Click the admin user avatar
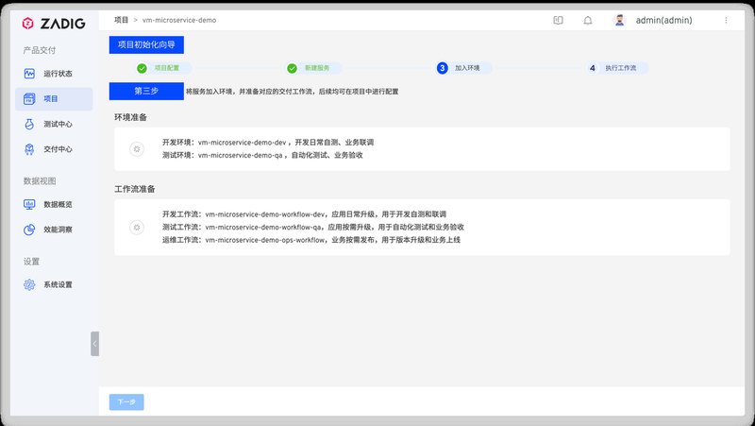 pos(619,20)
